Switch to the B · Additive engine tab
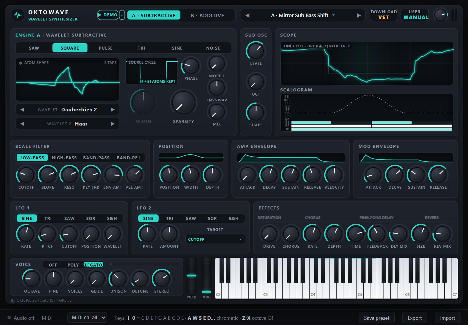This screenshot has height=325, width=468. (207, 16)
